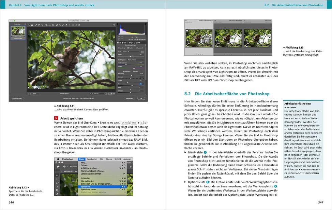Click the Bild speichern... button

click(x=18, y=98)
